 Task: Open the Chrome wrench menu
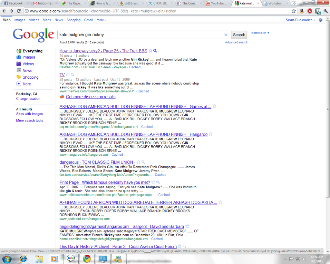[x=325, y=11]
